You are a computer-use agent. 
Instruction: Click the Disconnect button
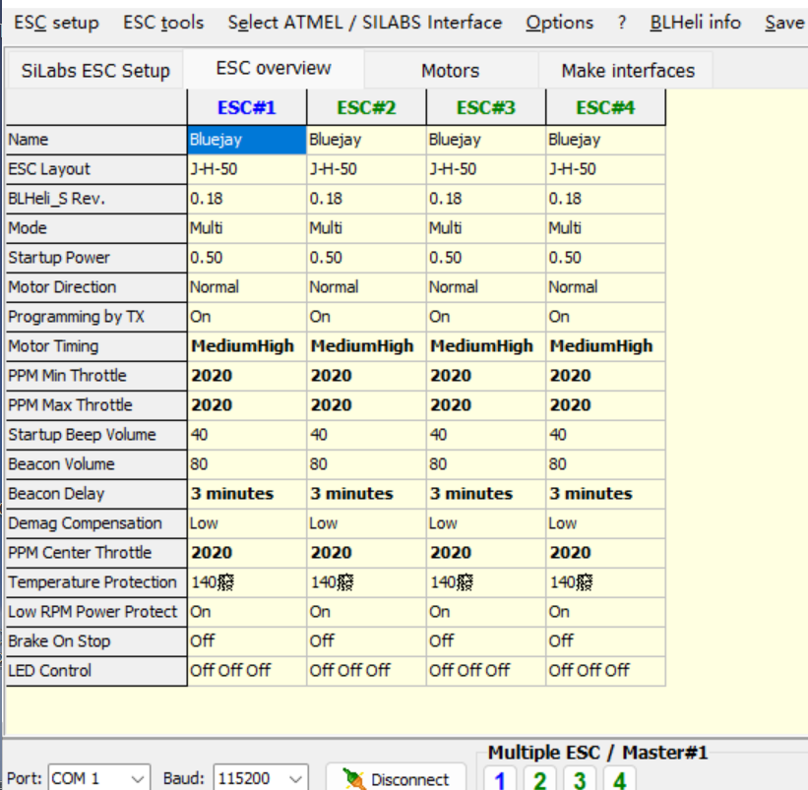(x=396, y=778)
